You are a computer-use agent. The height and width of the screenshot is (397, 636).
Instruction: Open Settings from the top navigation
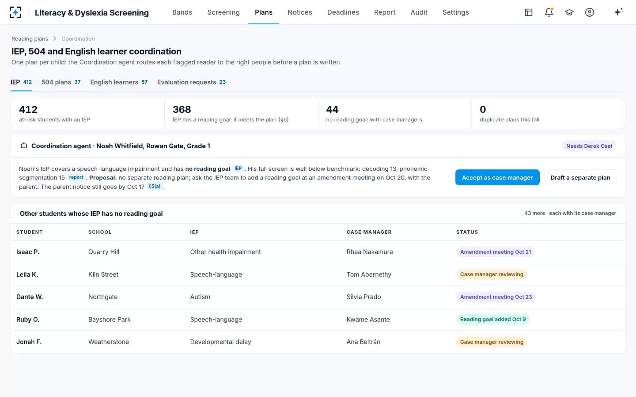456,12
